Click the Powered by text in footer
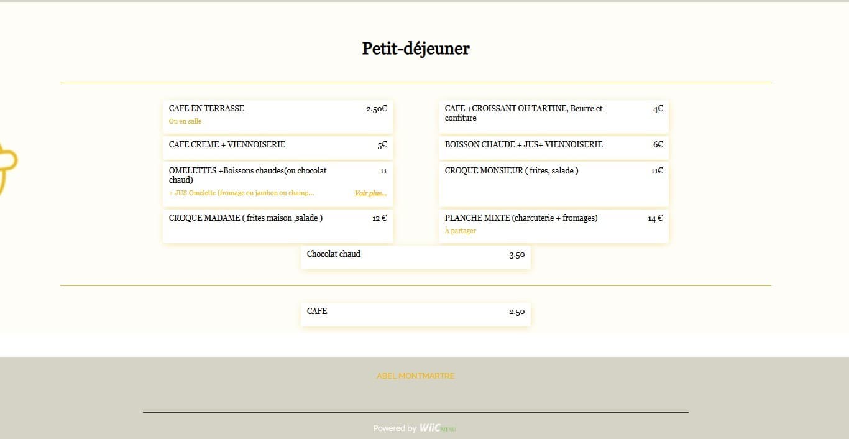 [x=394, y=428]
